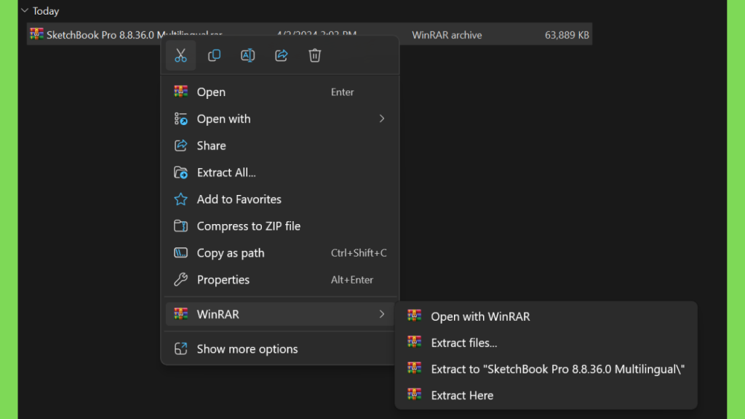Select Extract All... option
The image size is (745, 419).
pos(280,172)
